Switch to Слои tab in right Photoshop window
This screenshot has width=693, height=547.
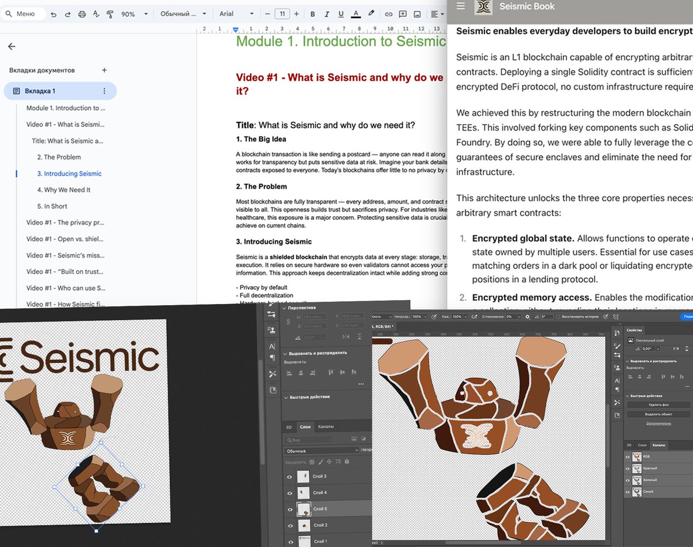[x=642, y=445]
